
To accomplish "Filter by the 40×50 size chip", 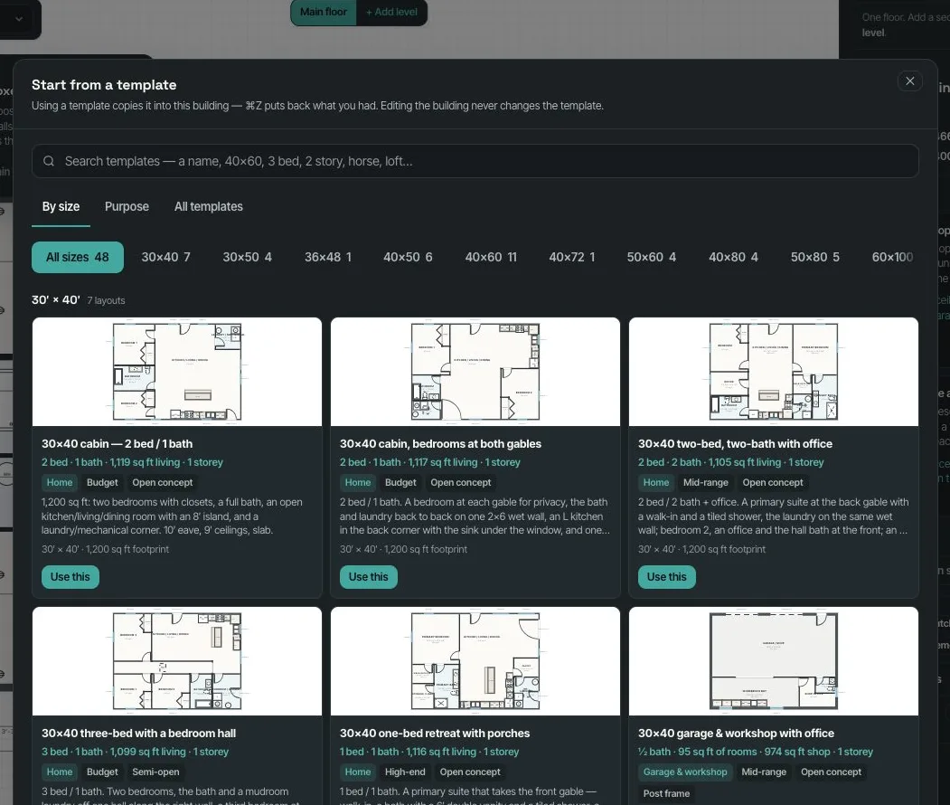I will pos(408,257).
